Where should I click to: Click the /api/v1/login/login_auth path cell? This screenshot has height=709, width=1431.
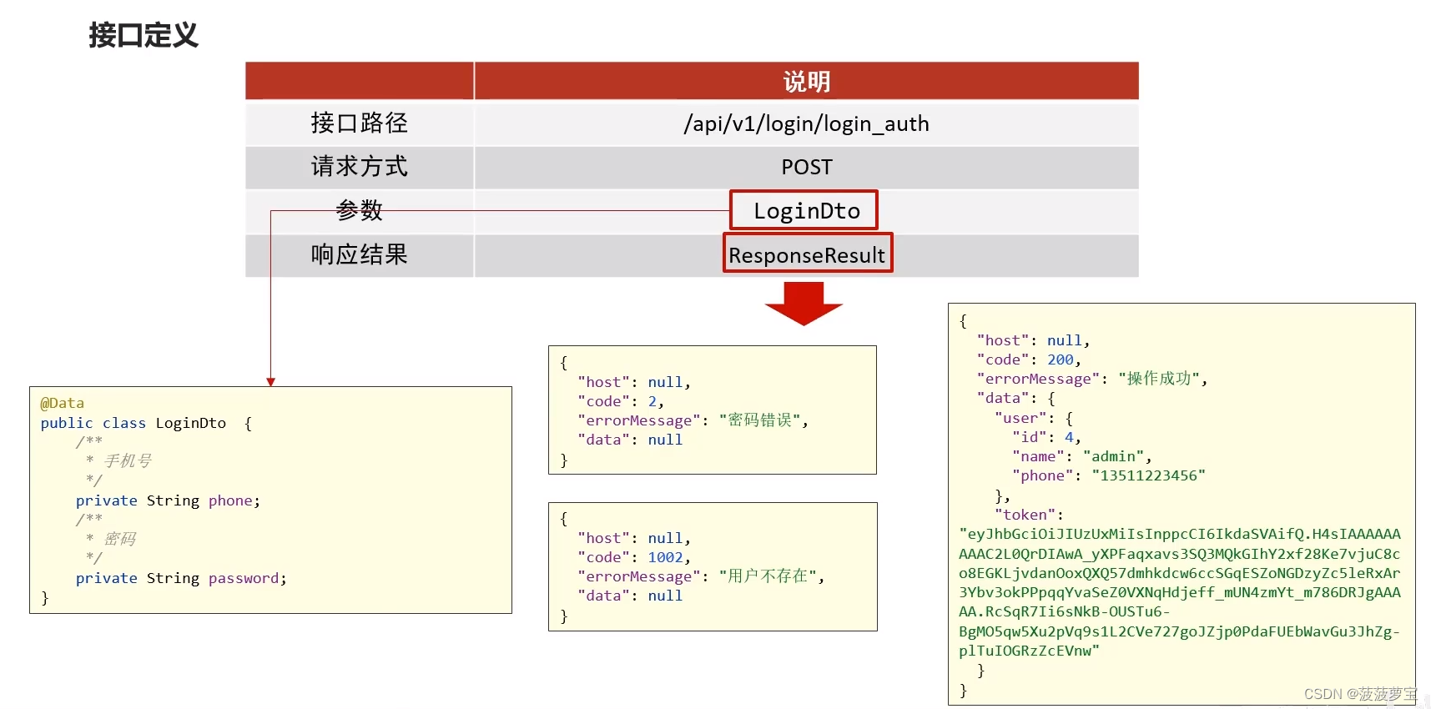tap(806, 123)
